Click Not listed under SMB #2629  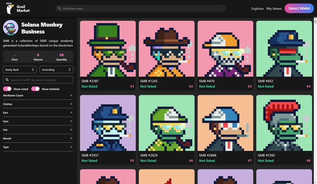pos(148,160)
